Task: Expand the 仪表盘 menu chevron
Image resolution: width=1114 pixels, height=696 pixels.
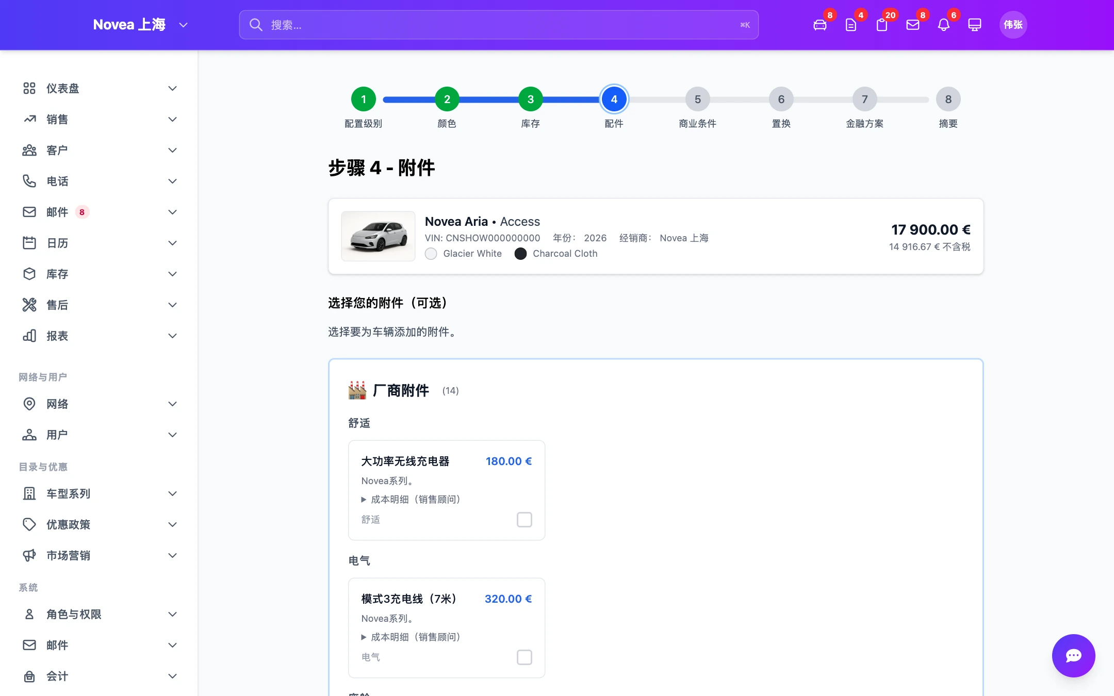Action: click(173, 88)
